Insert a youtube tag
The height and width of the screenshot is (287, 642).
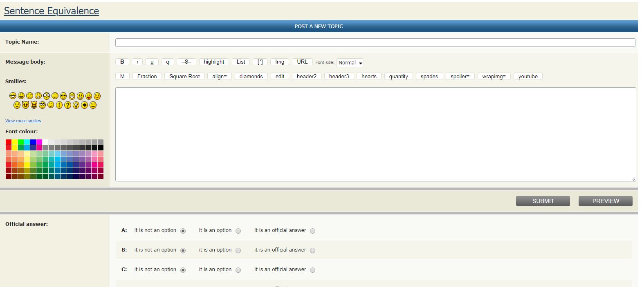pyautogui.click(x=528, y=77)
